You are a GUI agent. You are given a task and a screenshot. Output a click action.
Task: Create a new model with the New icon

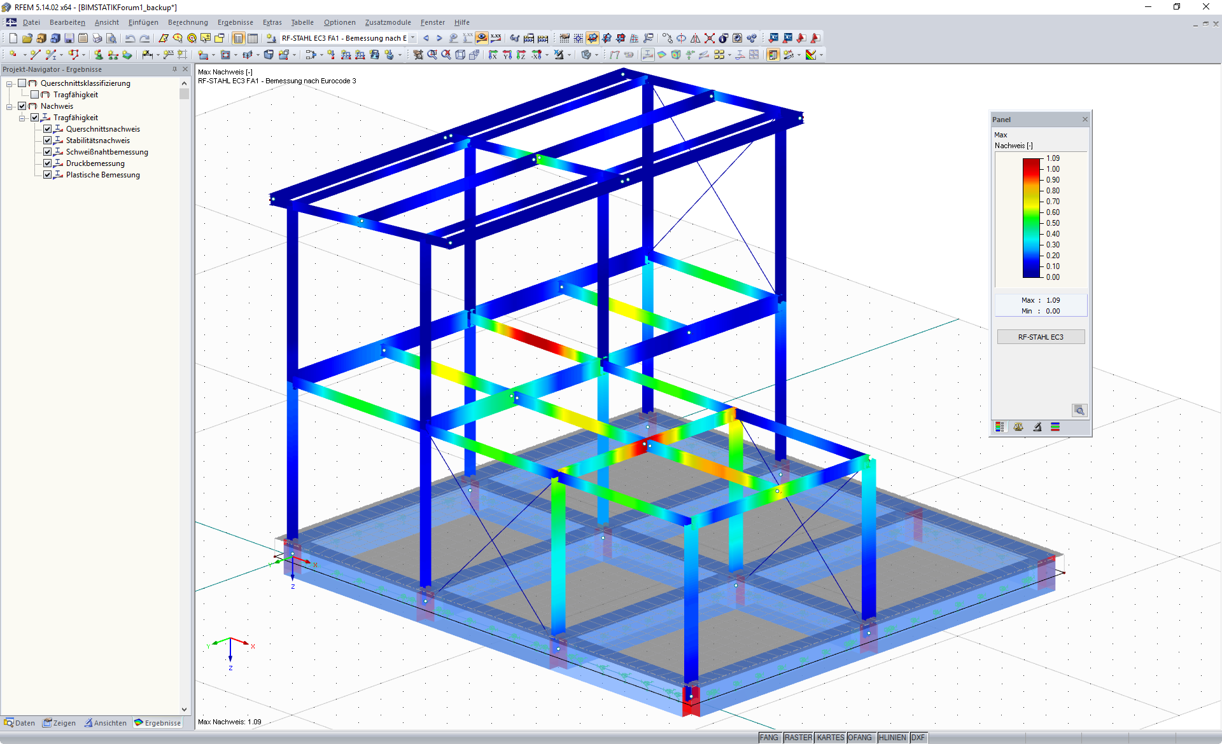[x=13, y=38]
